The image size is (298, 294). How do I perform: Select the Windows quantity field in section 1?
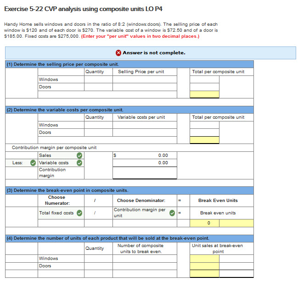point(98,80)
